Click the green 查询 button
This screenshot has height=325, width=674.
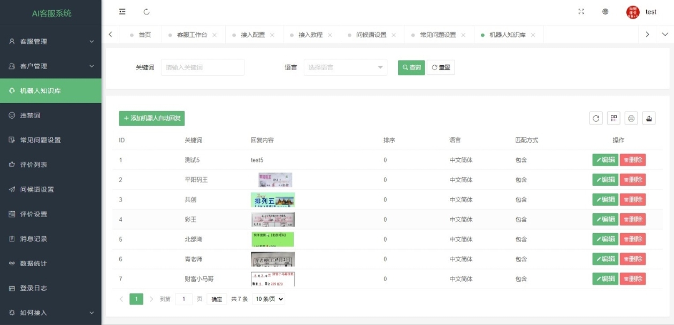tap(411, 67)
